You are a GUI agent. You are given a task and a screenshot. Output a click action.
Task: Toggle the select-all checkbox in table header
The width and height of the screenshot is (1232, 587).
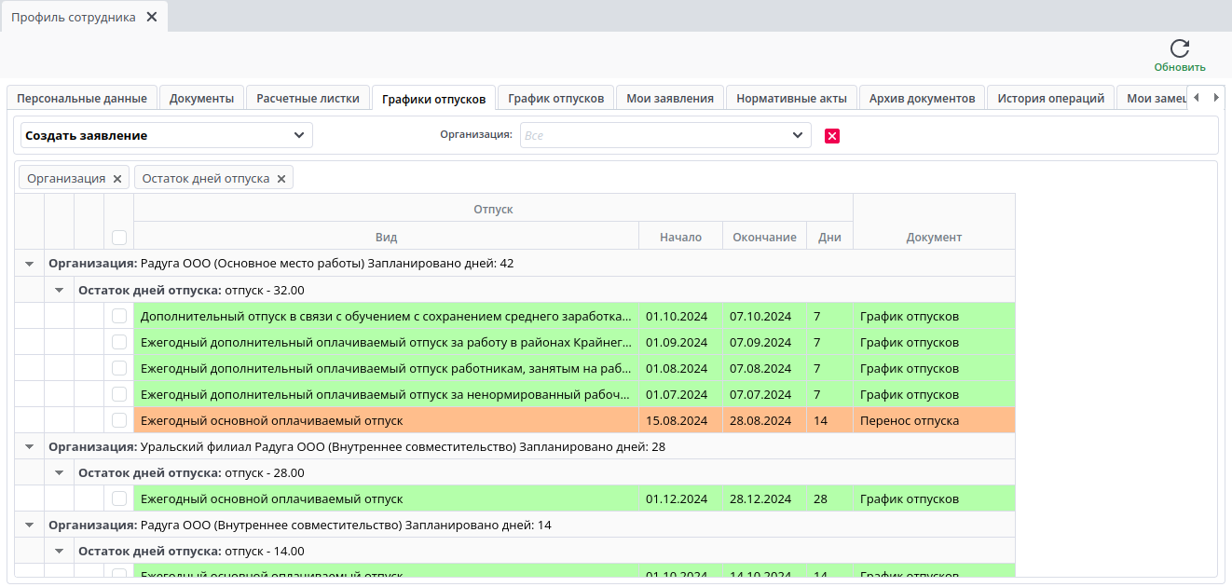(x=119, y=237)
